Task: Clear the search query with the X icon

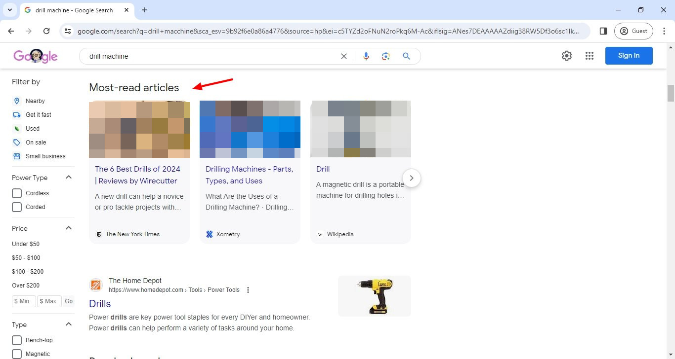Action: click(344, 56)
